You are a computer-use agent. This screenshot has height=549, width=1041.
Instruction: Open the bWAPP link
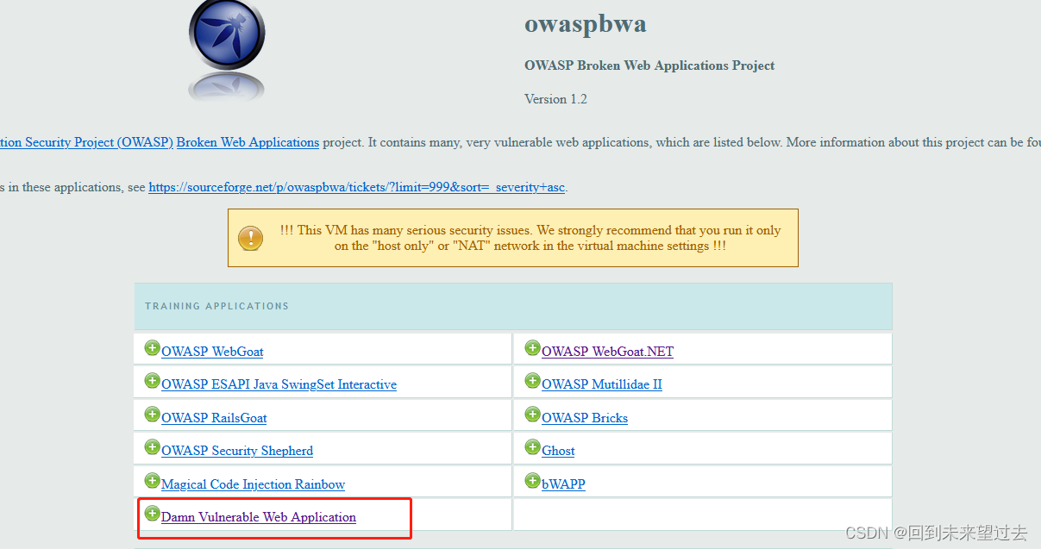coord(563,483)
